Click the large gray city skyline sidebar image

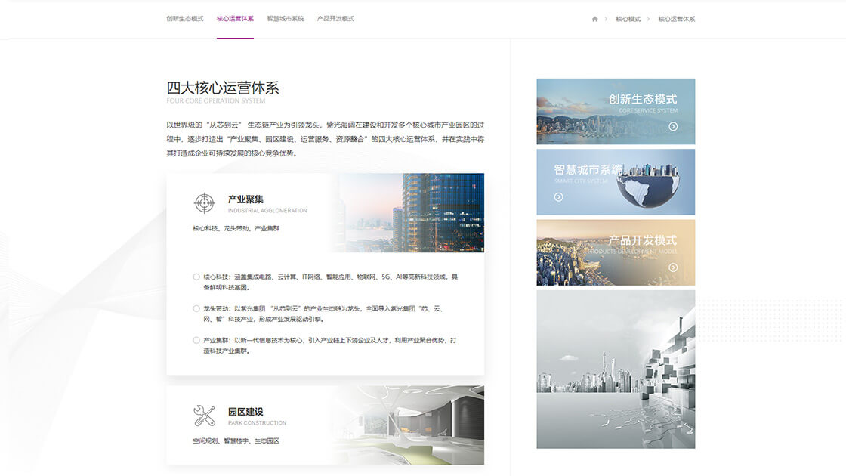coord(616,369)
